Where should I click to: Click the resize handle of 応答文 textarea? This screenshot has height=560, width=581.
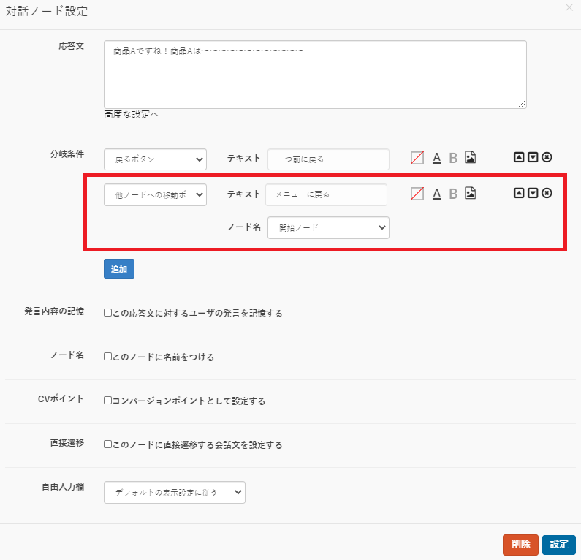(x=522, y=104)
